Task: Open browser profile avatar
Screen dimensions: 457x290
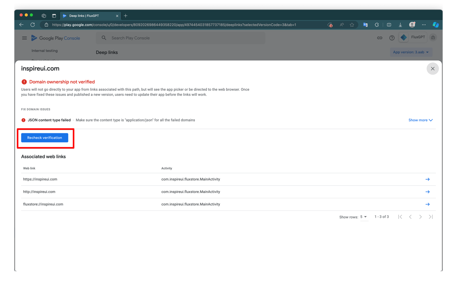Action: (412, 25)
